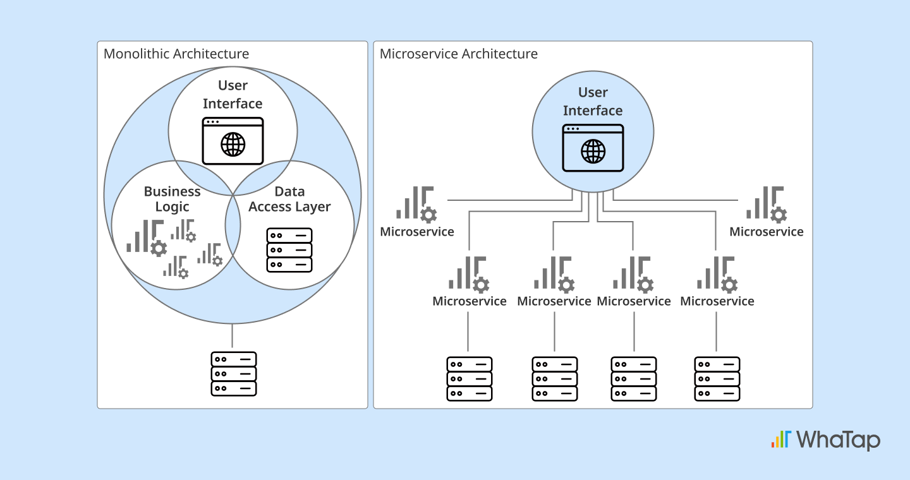Click the third database stack in Microservice panel

click(x=634, y=378)
